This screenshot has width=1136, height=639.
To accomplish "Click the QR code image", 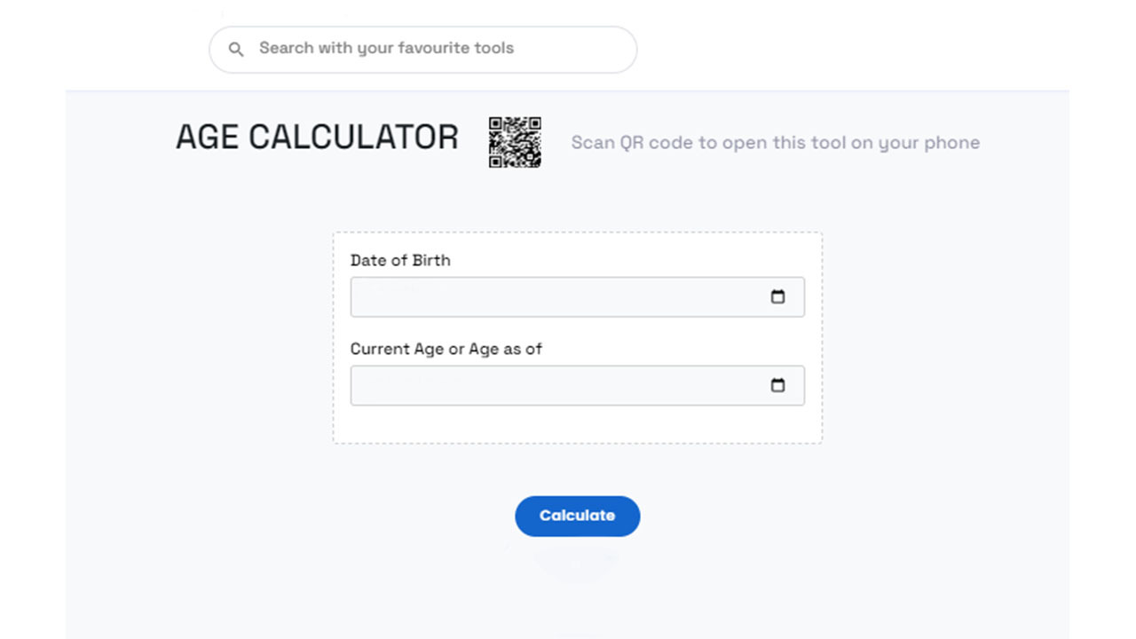I will [x=515, y=142].
